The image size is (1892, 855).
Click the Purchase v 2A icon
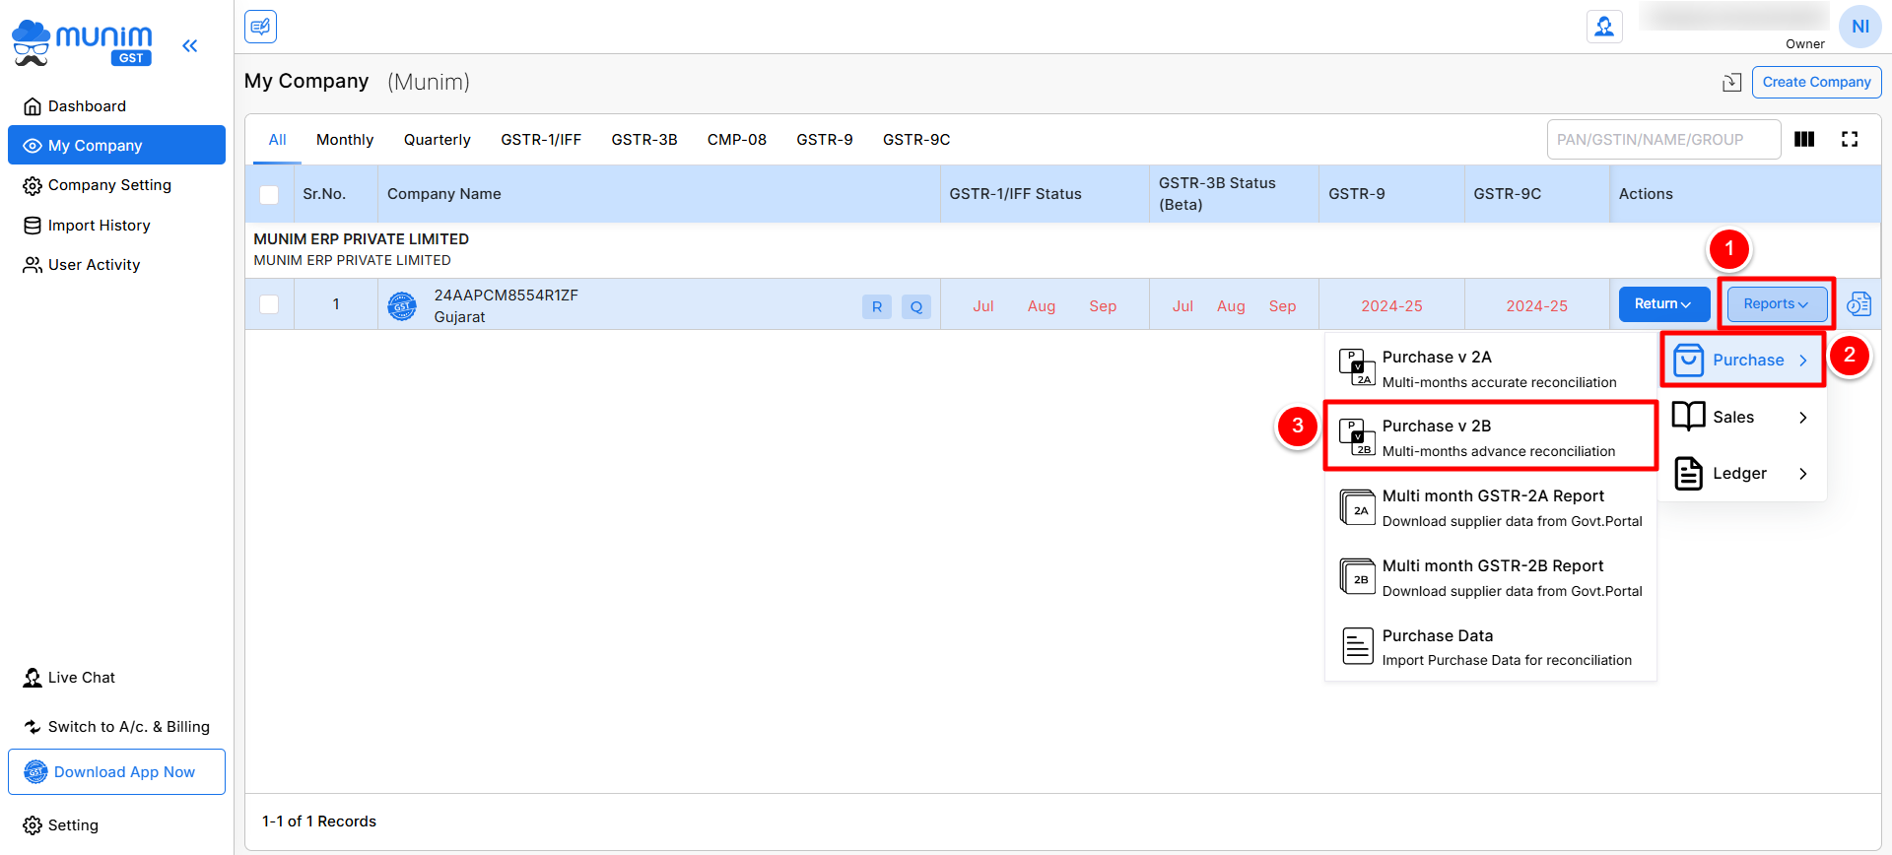[1357, 367]
